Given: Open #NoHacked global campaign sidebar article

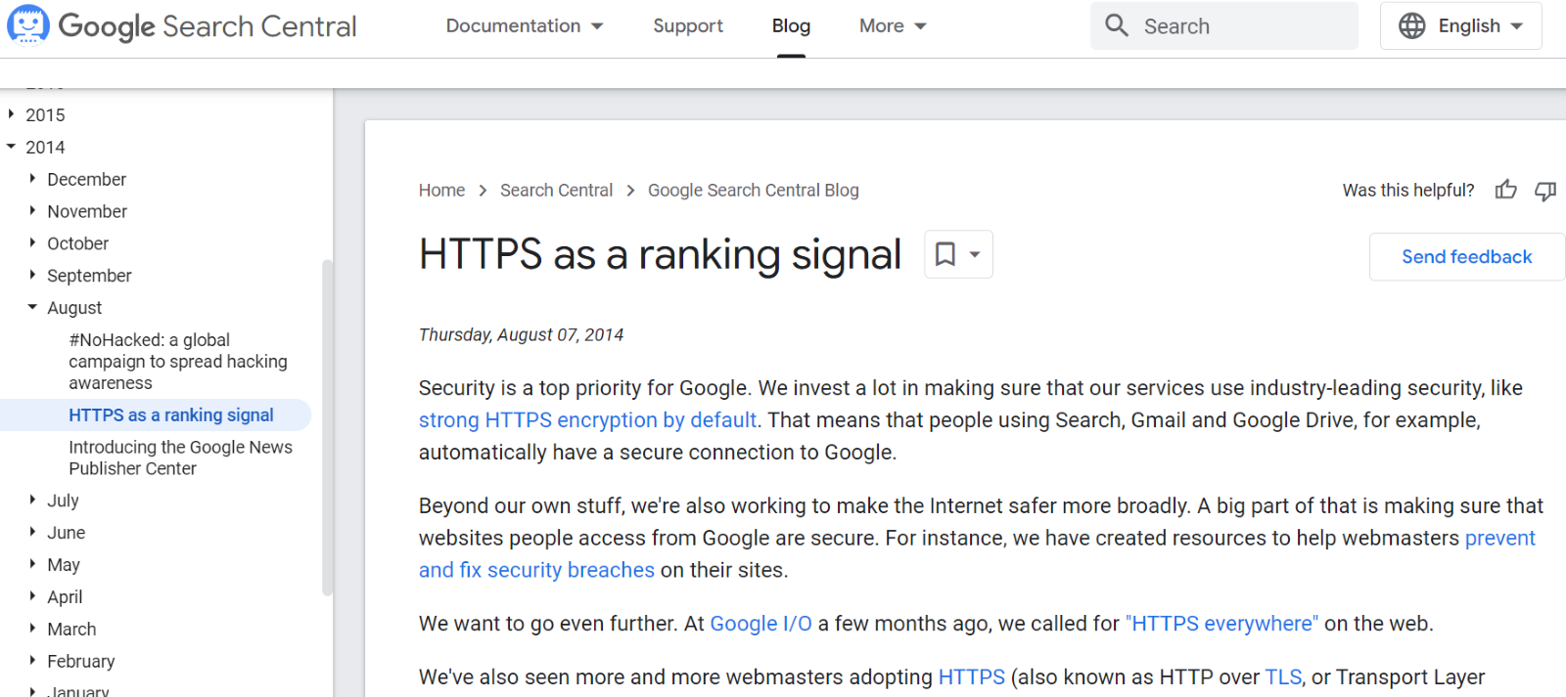Looking at the screenshot, I should tap(178, 362).
